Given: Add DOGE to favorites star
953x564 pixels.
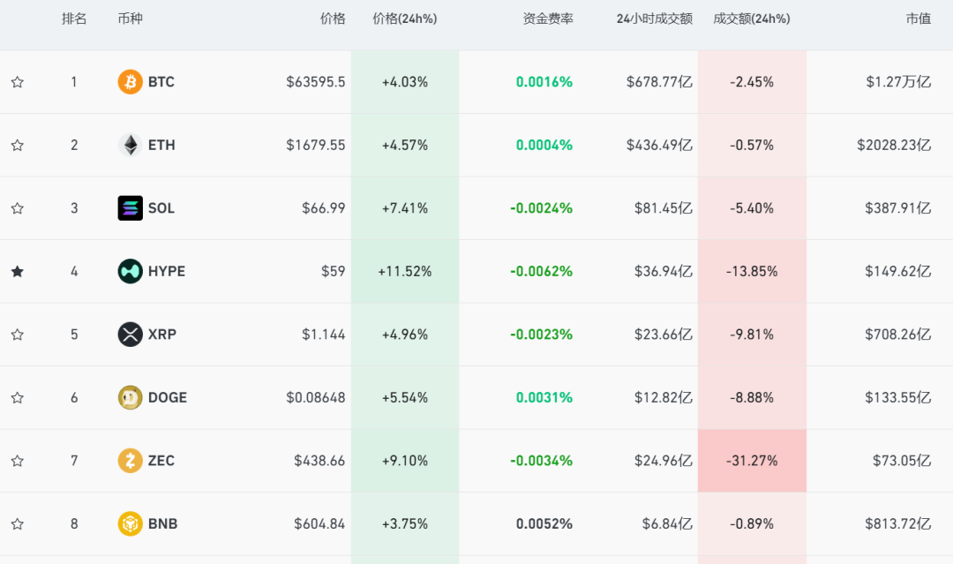Looking at the screenshot, I should point(18,398).
